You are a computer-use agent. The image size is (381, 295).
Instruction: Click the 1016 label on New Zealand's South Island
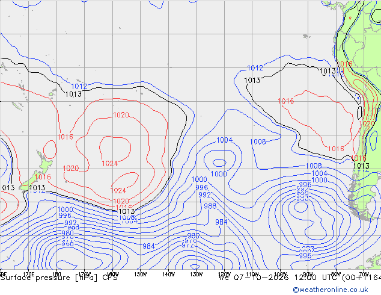click(43, 177)
